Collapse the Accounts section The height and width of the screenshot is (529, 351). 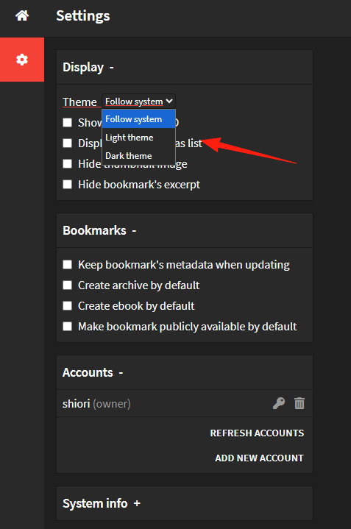tap(121, 373)
